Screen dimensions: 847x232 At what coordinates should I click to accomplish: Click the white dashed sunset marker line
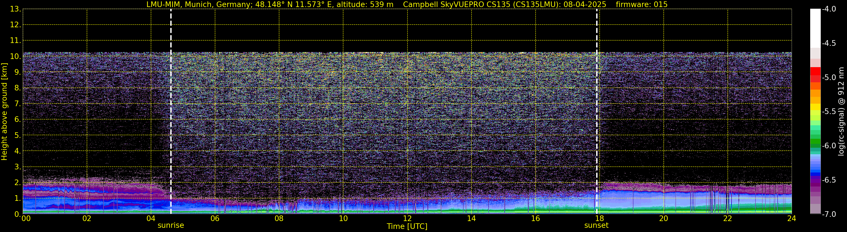(x=596, y=112)
